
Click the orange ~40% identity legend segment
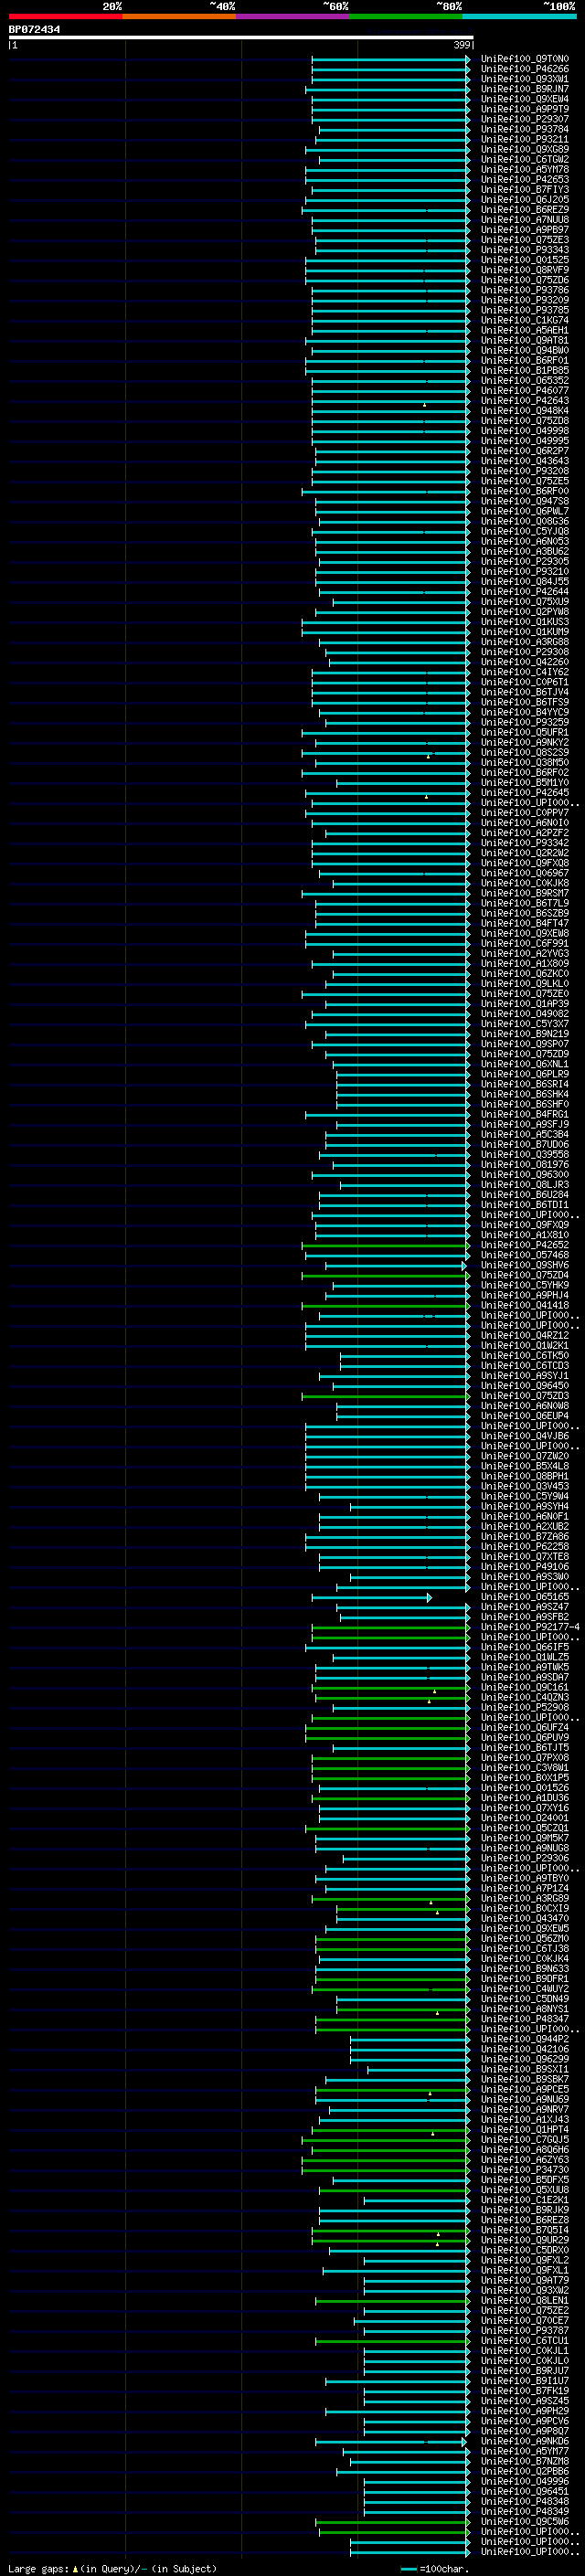(179, 17)
